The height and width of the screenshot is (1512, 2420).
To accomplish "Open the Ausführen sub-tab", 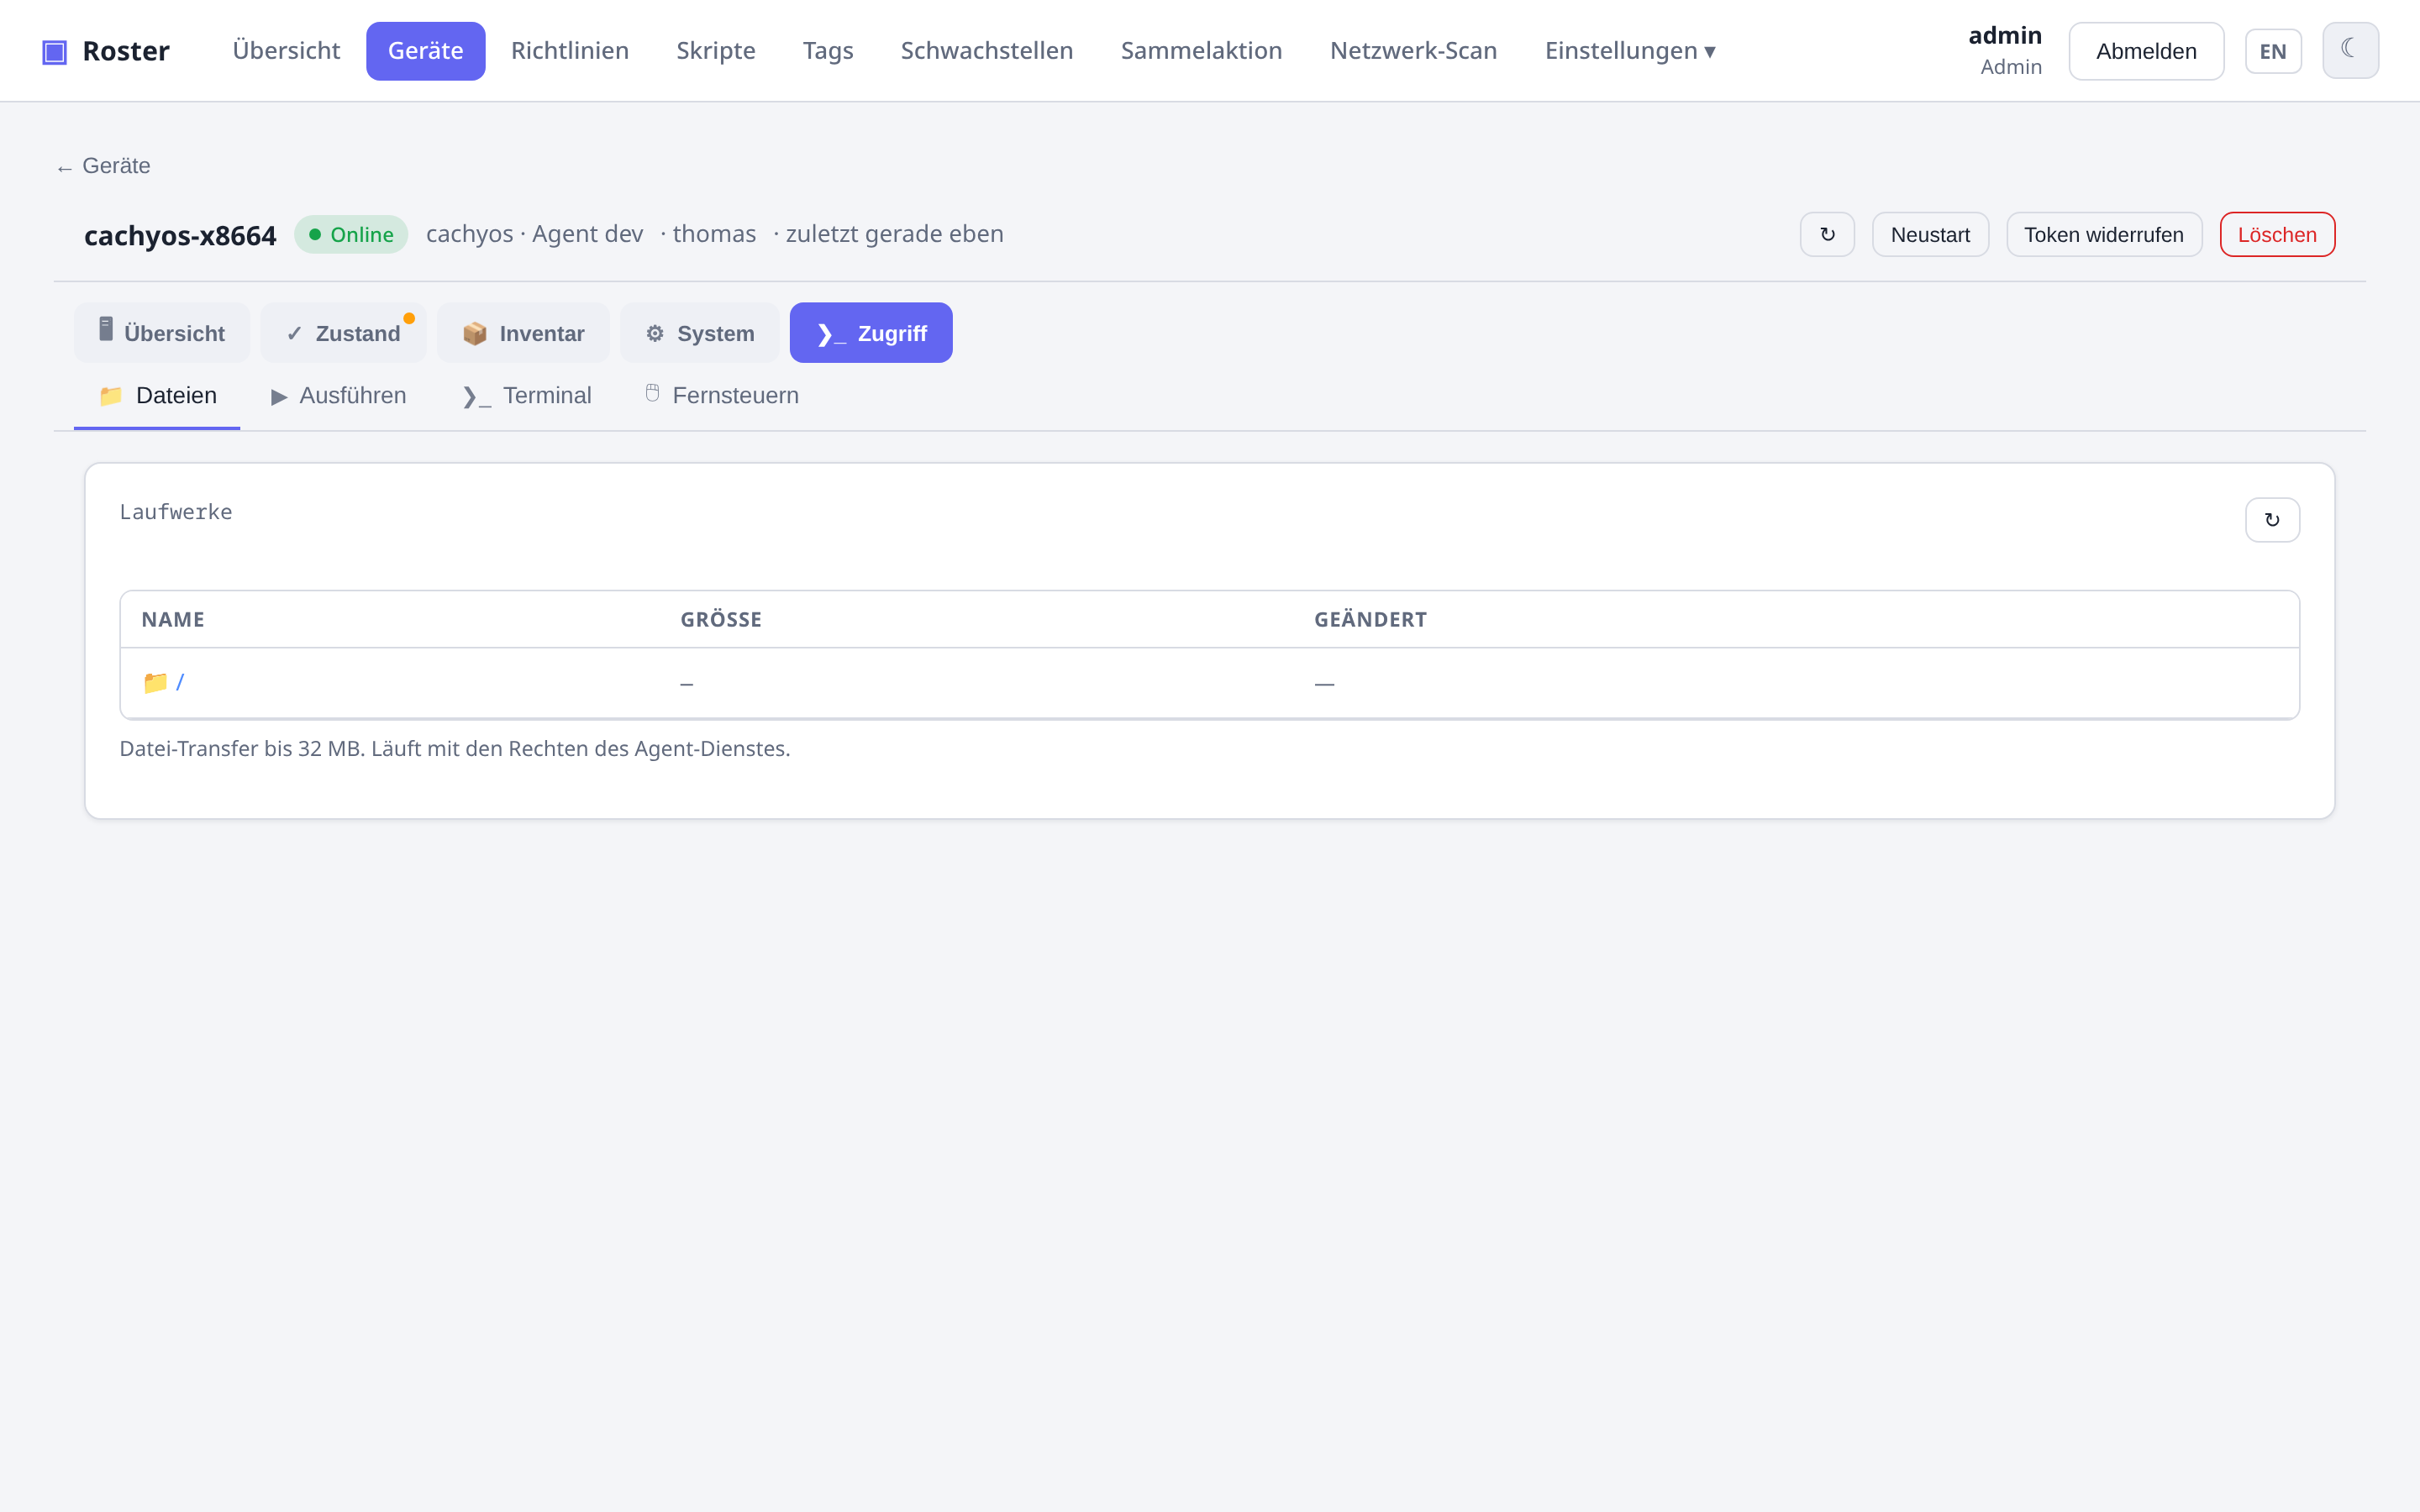I will pyautogui.click(x=338, y=396).
